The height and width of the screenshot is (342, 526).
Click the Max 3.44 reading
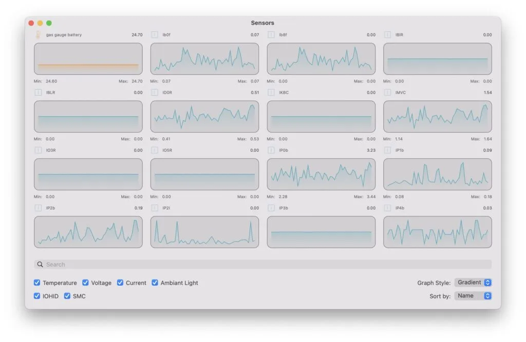pyautogui.click(x=365, y=196)
